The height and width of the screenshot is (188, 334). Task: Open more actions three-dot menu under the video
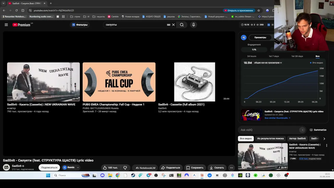click(x=231, y=168)
